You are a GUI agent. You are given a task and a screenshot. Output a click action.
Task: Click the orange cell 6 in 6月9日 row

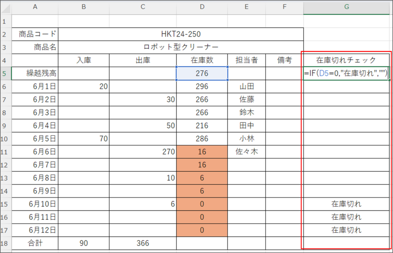coord(202,191)
